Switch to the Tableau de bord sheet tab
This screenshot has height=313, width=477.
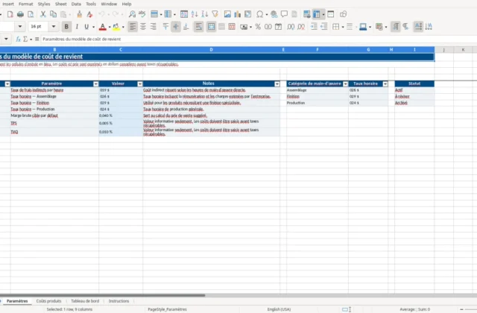click(x=85, y=301)
